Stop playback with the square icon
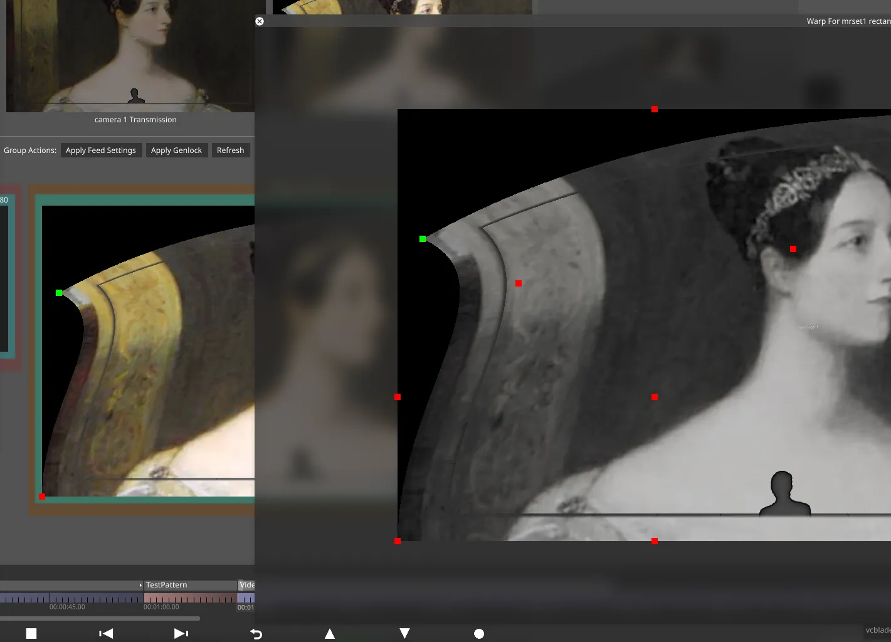This screenshot has height=642, width=891. tap(31, 634)
